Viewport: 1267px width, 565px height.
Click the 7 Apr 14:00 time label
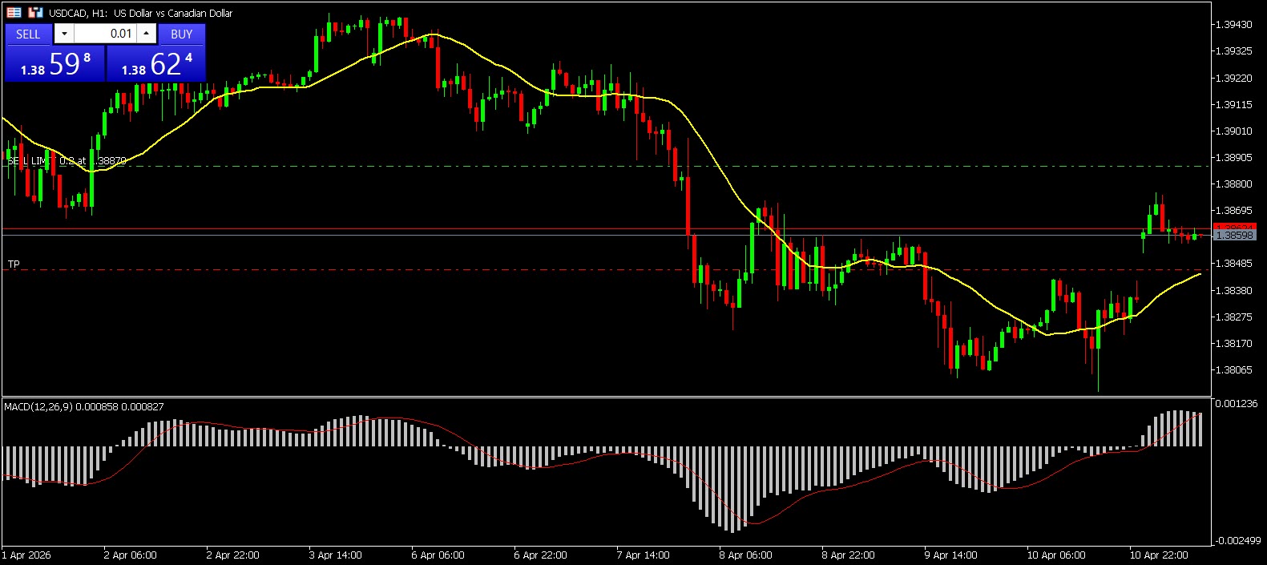point(644,555)
